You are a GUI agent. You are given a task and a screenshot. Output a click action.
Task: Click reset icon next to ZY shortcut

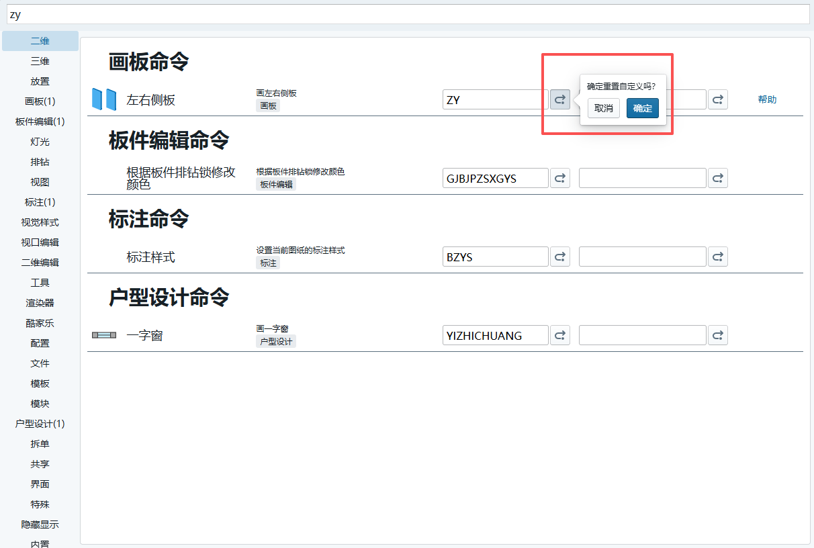click(x=559, y=99)
